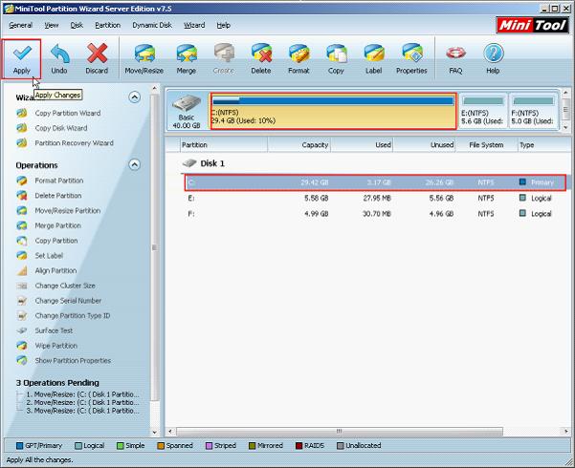This screenshot has height=468, width=575.
Task: Choose Wipe Partition operation
Action: click(x=56, y=346)
